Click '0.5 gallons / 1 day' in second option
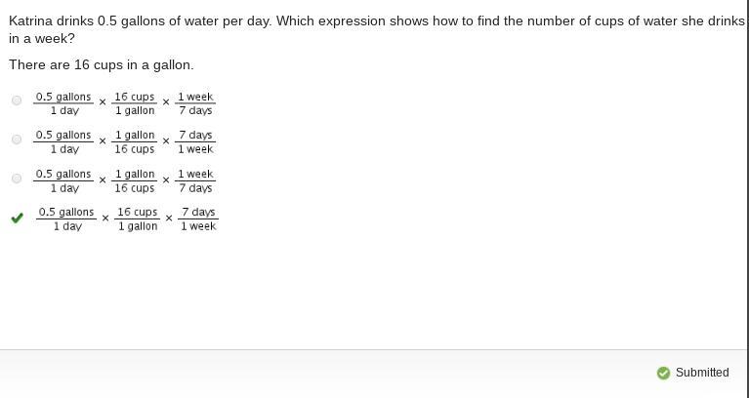 tap(63, 142)
